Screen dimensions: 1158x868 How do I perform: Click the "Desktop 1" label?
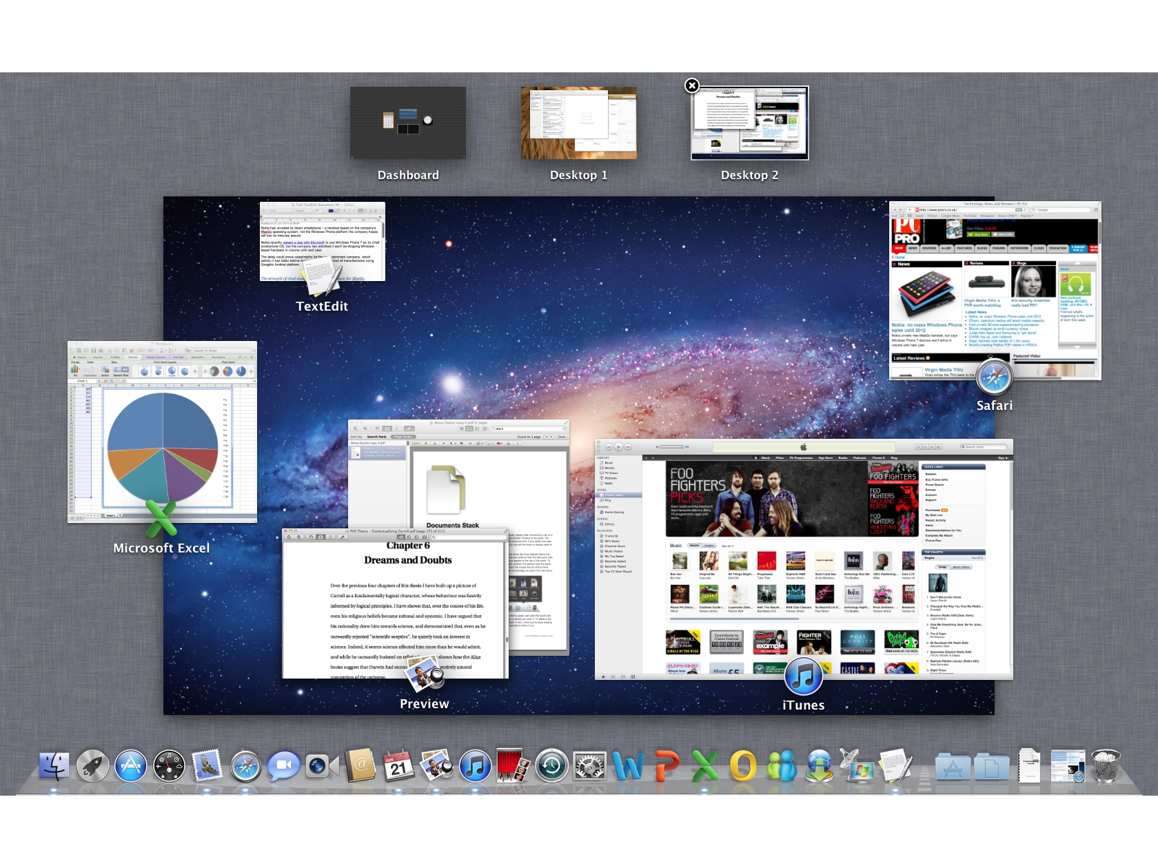tap(579, 175)
